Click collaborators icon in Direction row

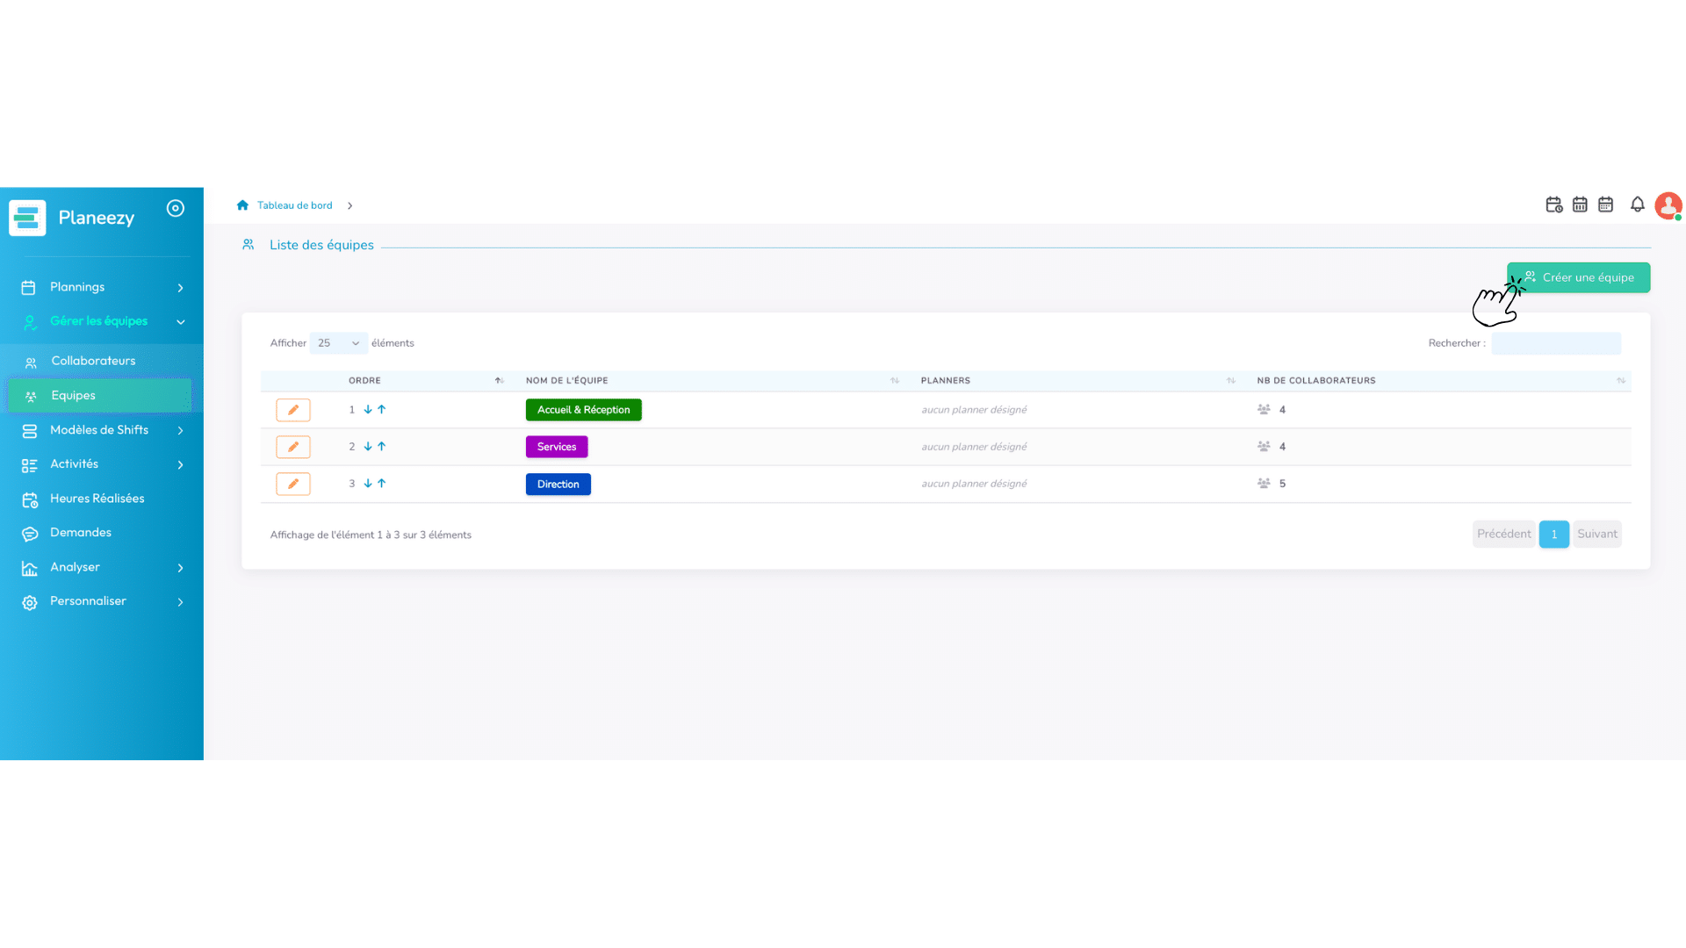pyautogui.click(x=1264, y=484)
